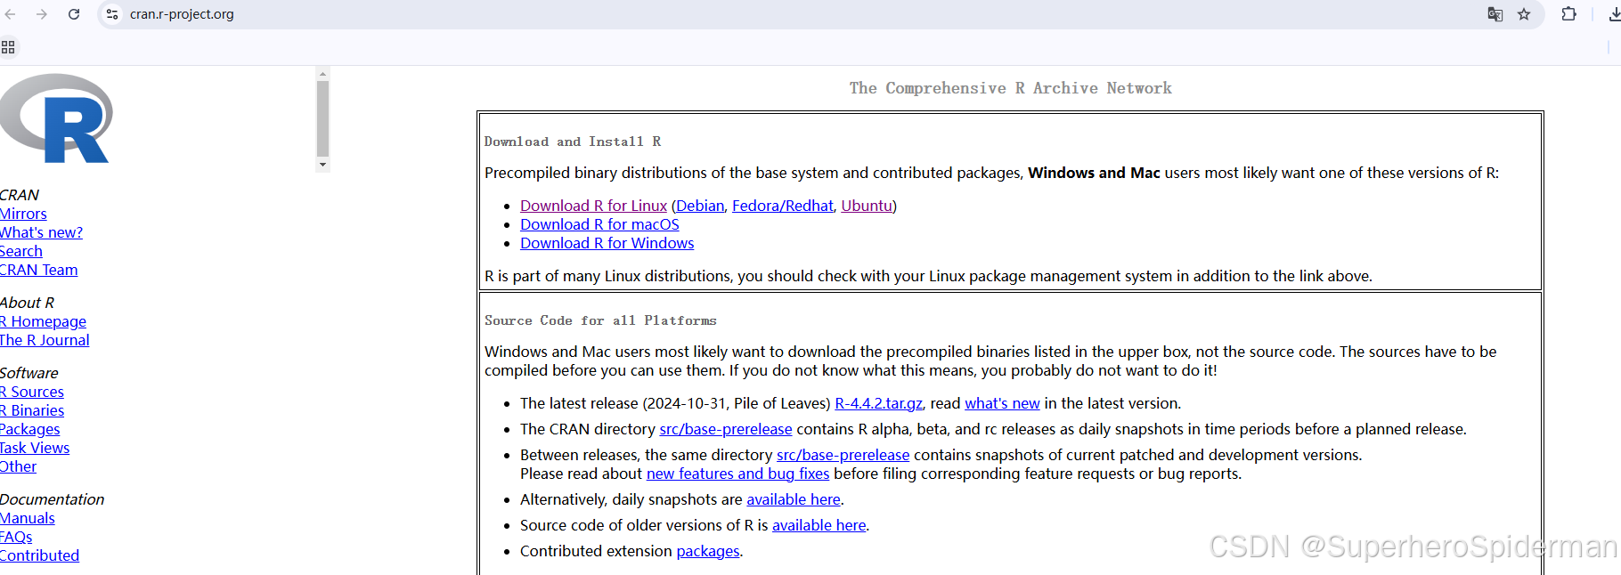Screen dimensions: 1621x575
Task: Click the 'Software' sidebar heading
Action: coord(29,373)
